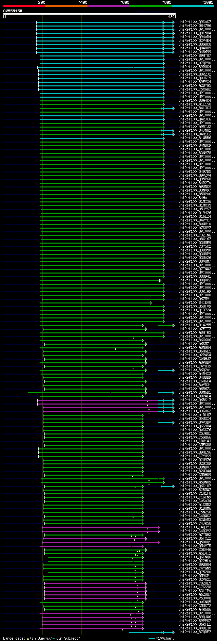
Task: Click hit label UniRef100_Q0V3B0
Action: (195, 423)
